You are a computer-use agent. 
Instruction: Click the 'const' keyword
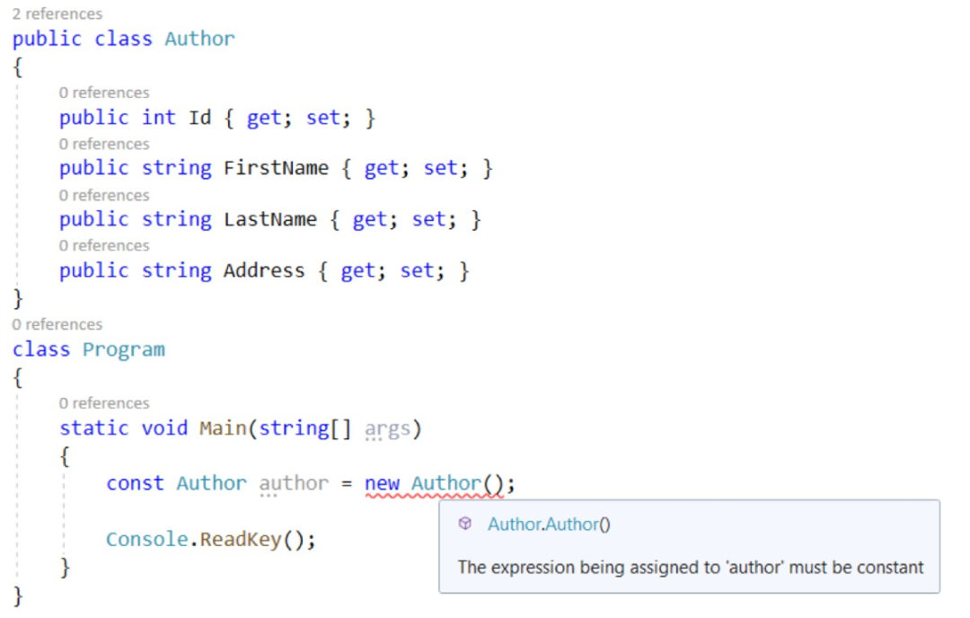[135, 484]
